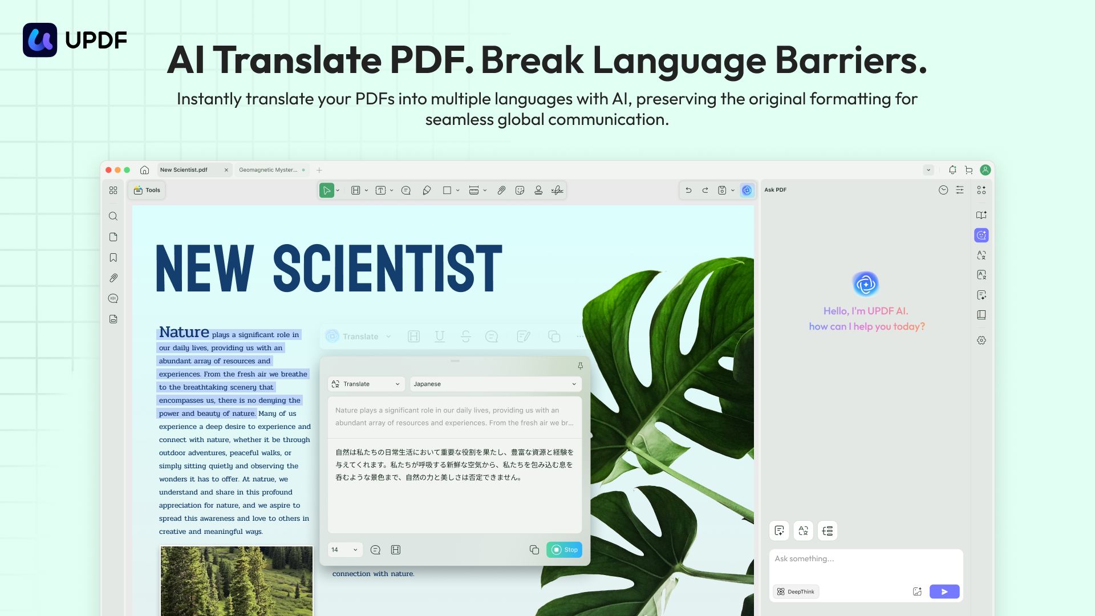Select the stamp tool
Viewport: 1095px width, 616px height.
click(x=538, y=190)
